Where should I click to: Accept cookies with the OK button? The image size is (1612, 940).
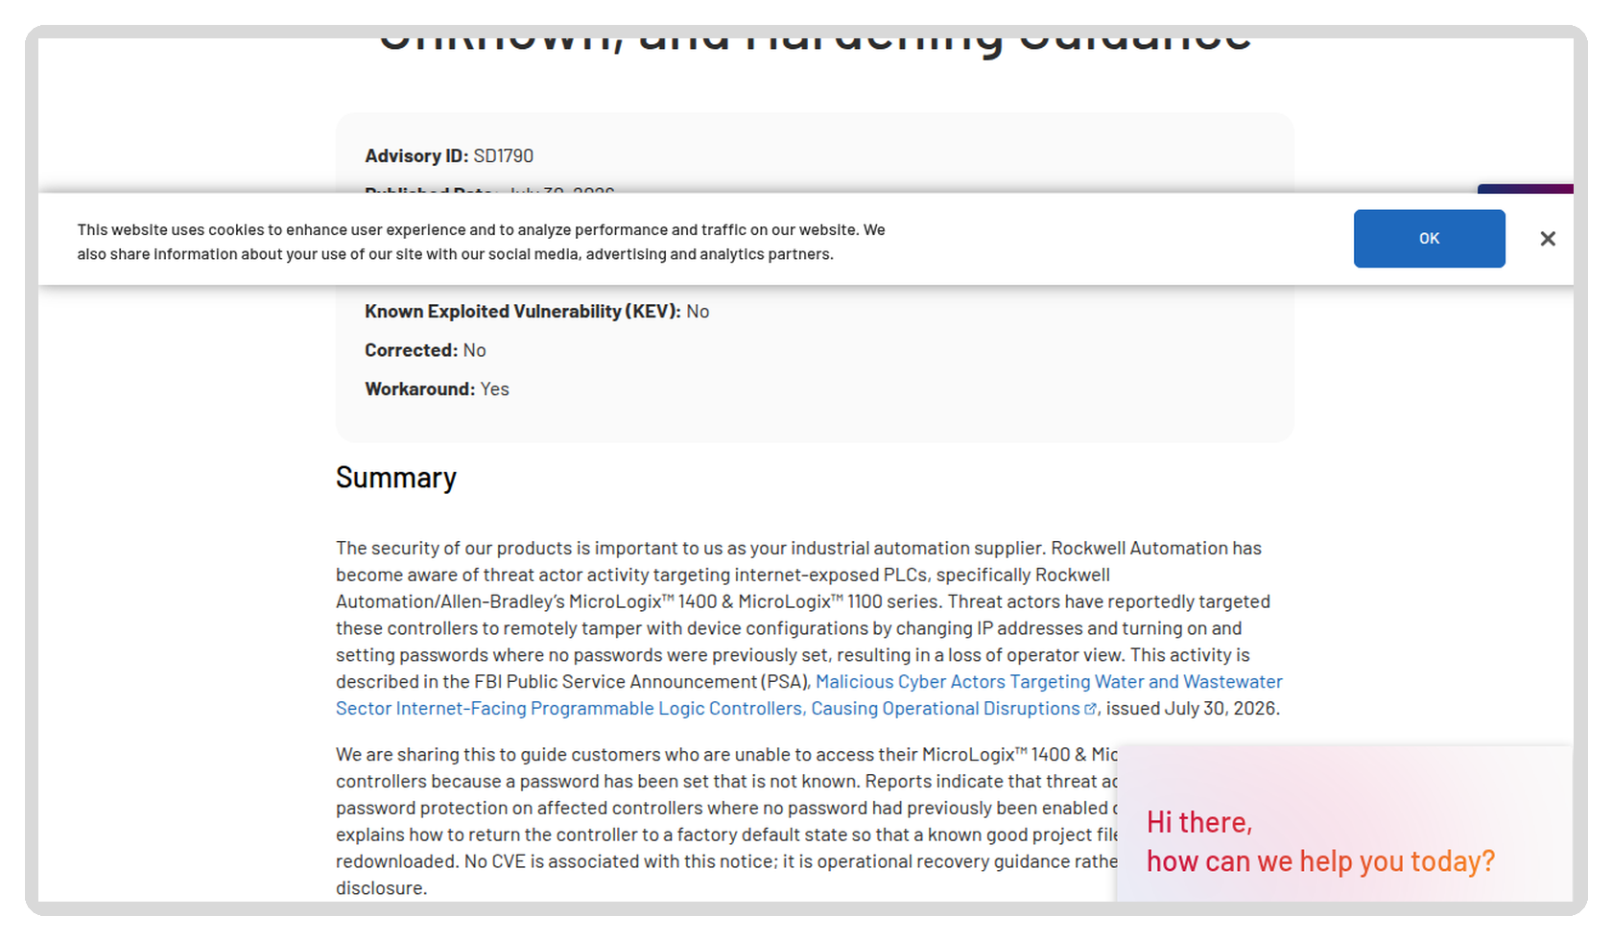click(x=1429, y=239)
